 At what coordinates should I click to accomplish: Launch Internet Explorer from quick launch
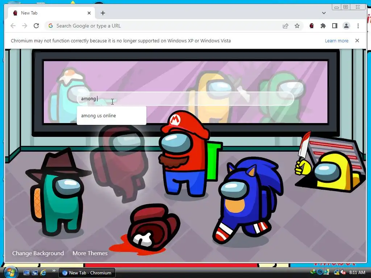point(43,273)
